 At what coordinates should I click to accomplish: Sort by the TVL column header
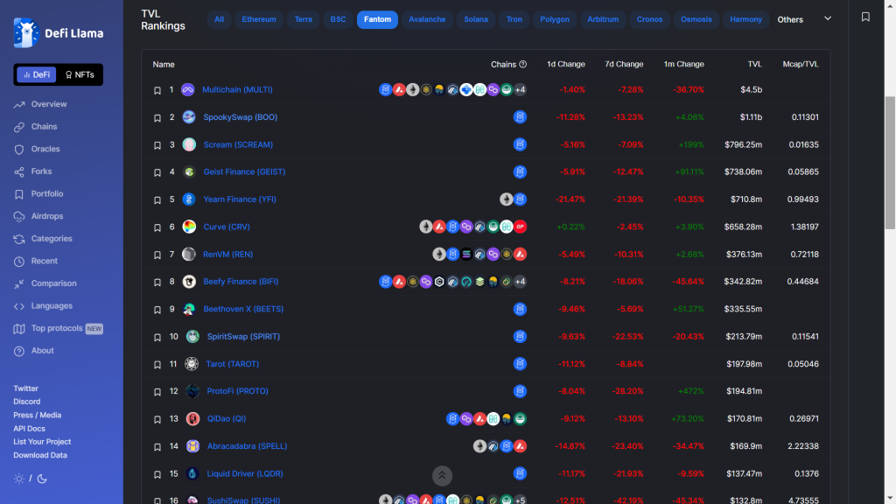coord(755,65)
